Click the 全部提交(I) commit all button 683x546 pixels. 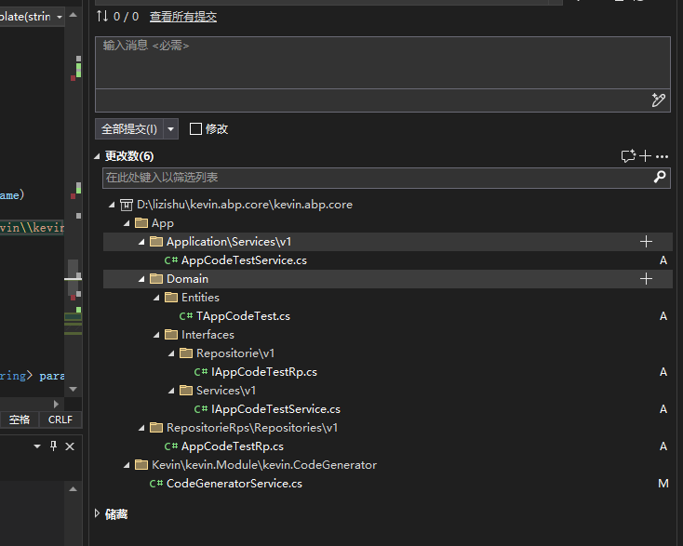(x=129, y=129)
